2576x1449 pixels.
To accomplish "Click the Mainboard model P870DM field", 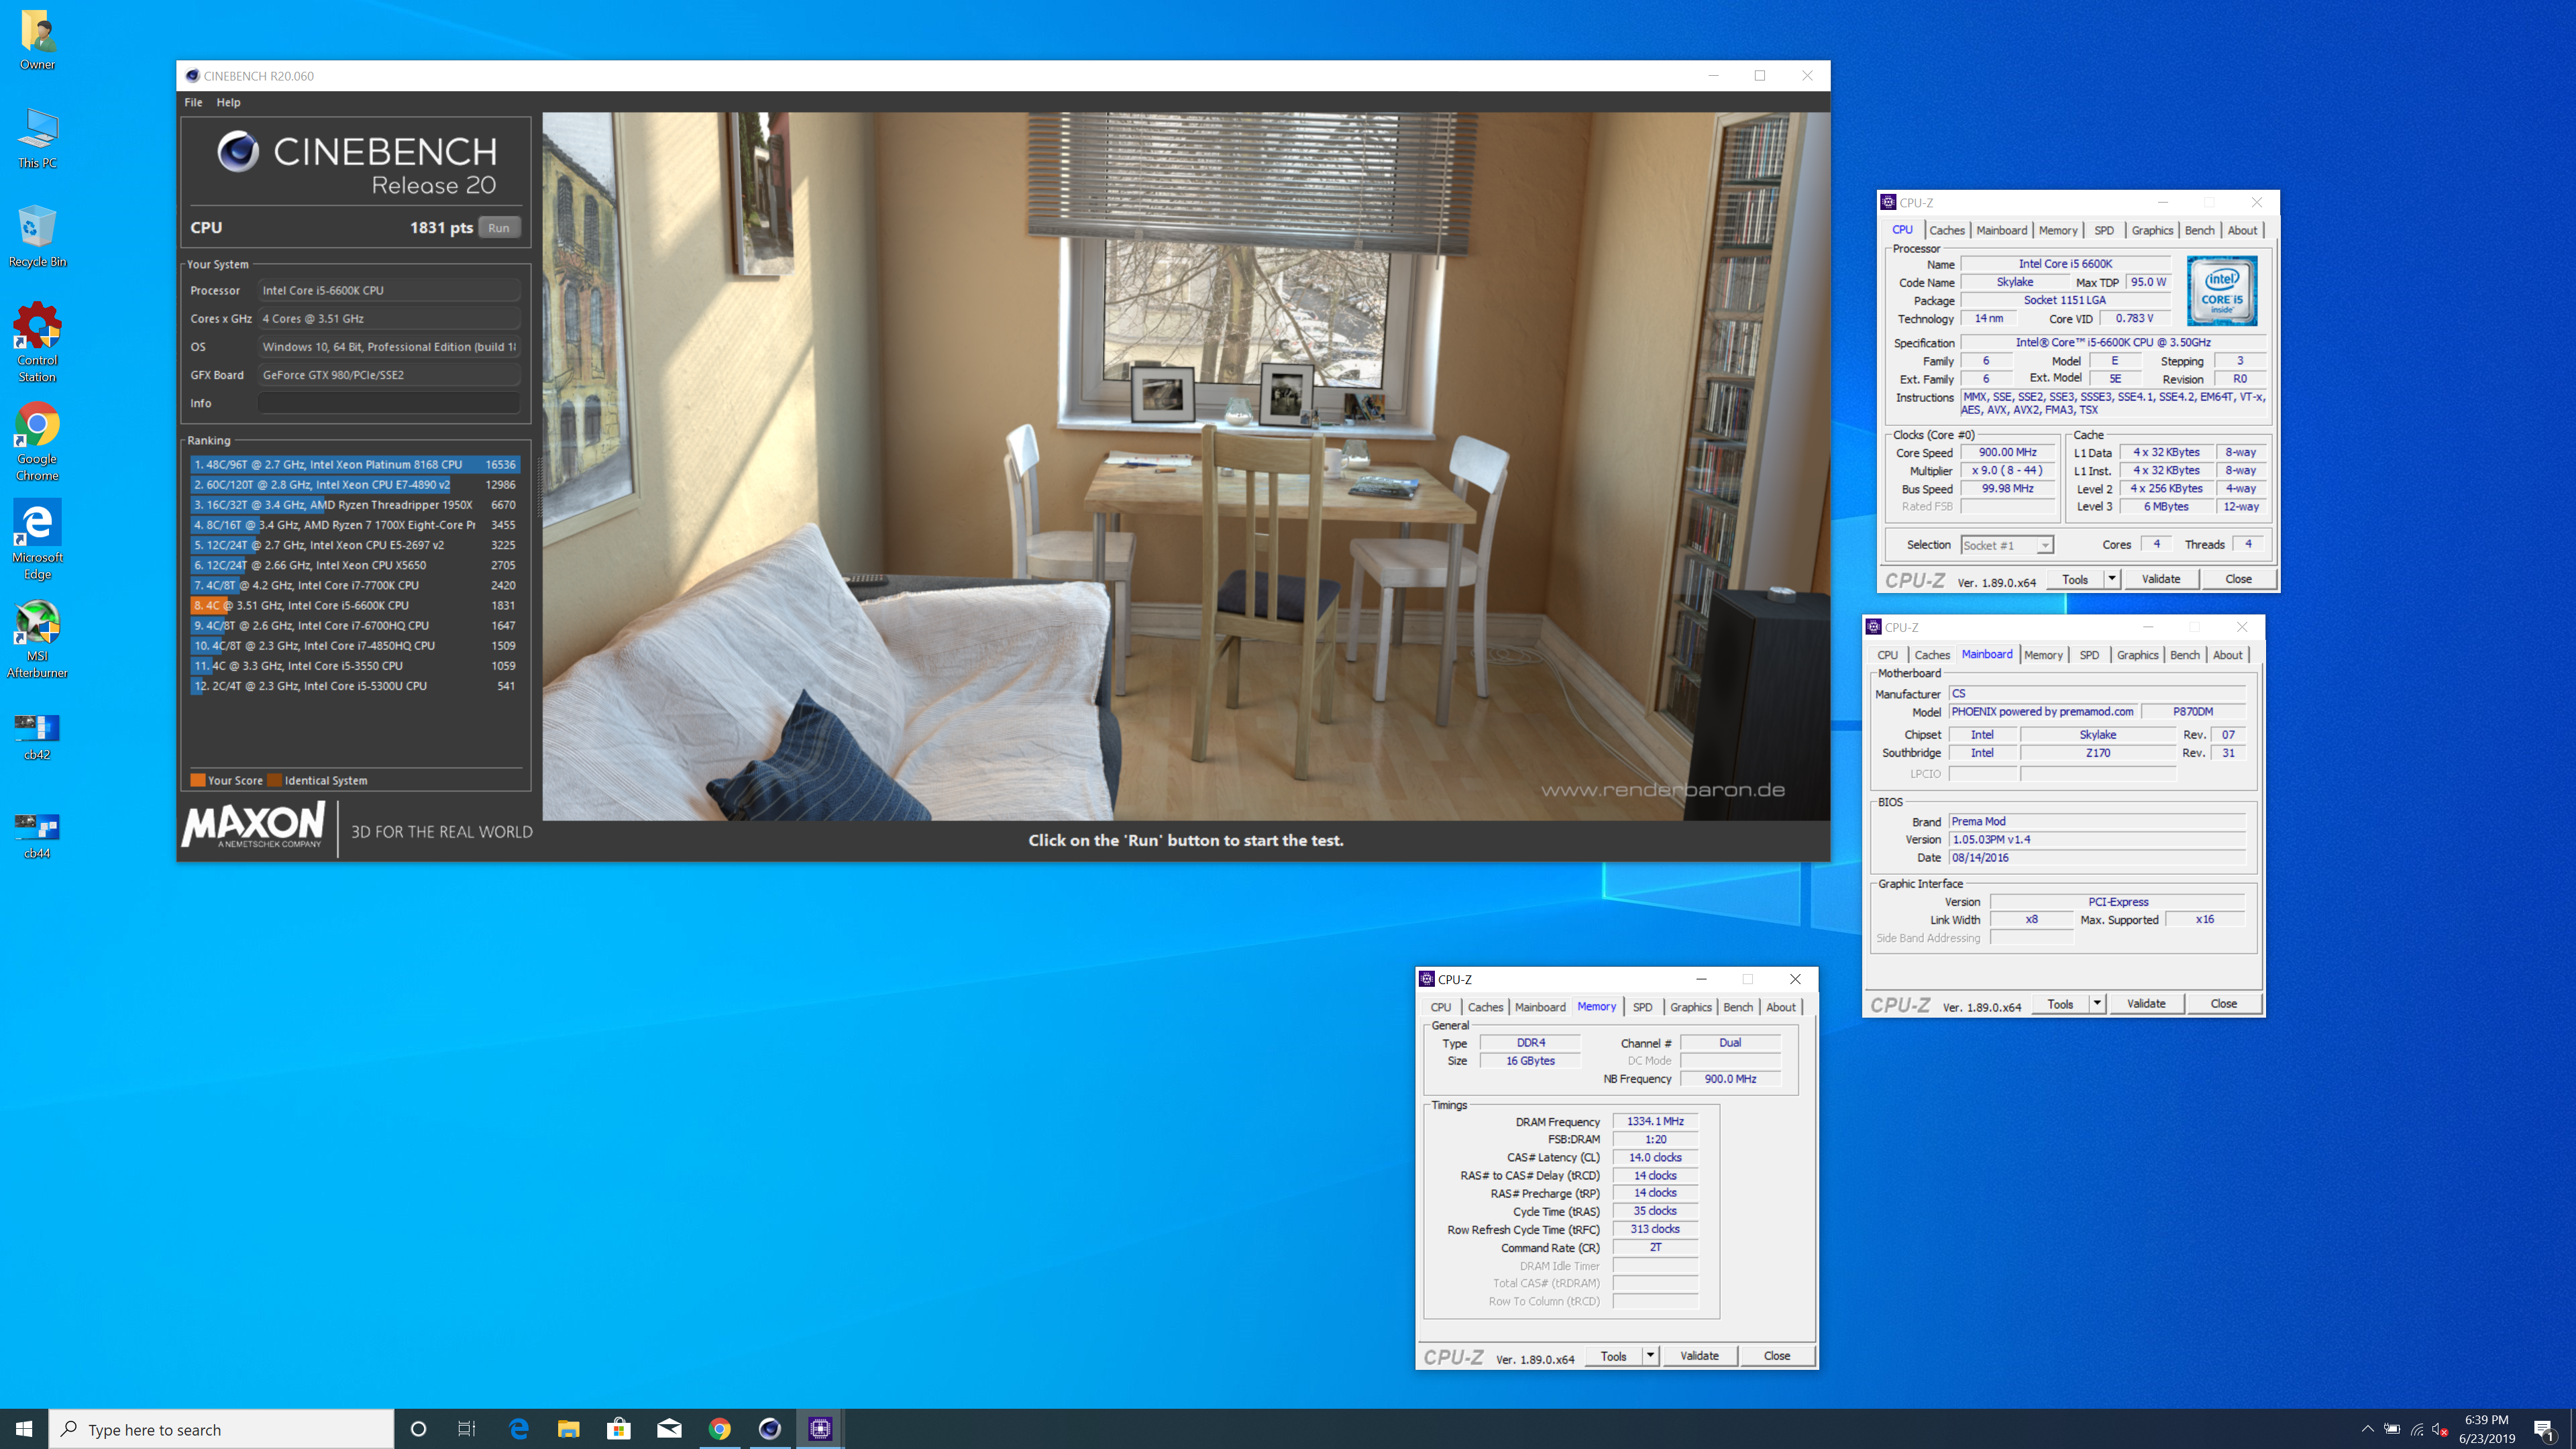I will 2192,711.
